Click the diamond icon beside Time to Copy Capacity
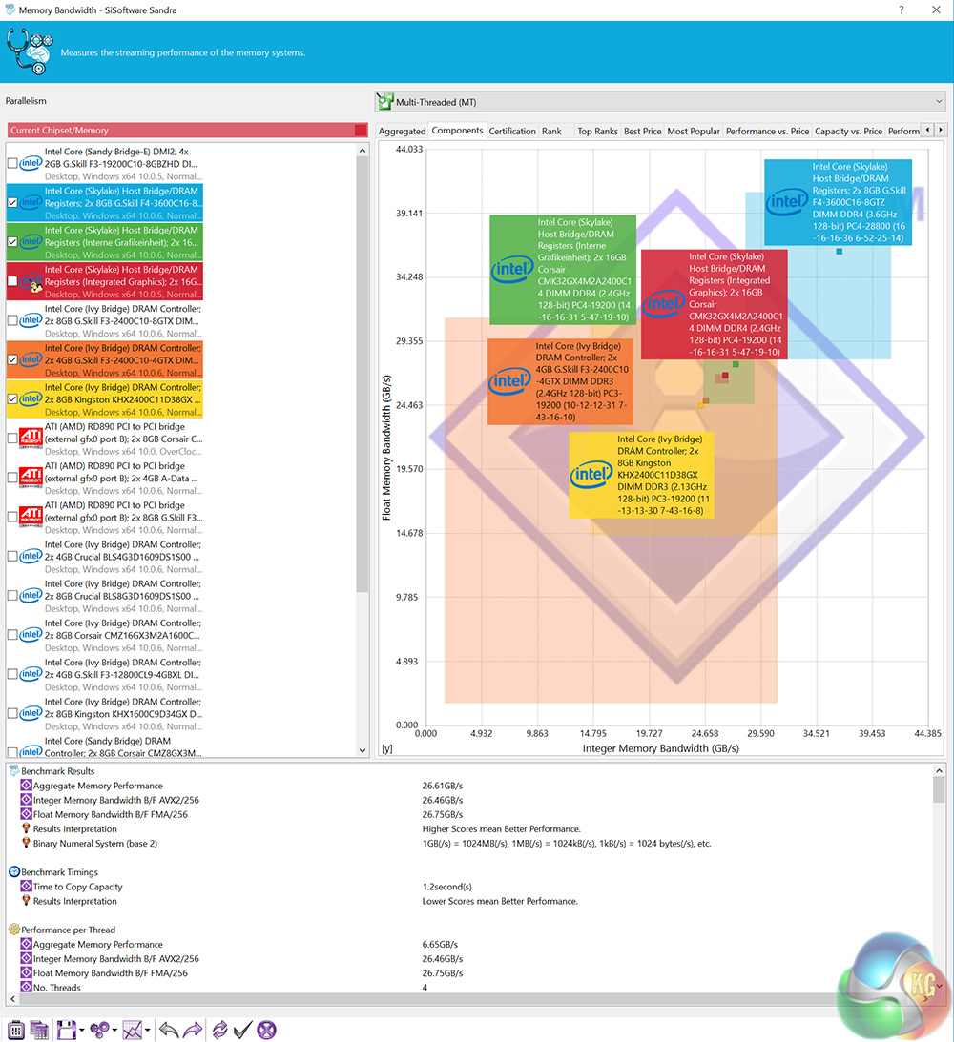954x1042 pixels. (x=26, y=887)
